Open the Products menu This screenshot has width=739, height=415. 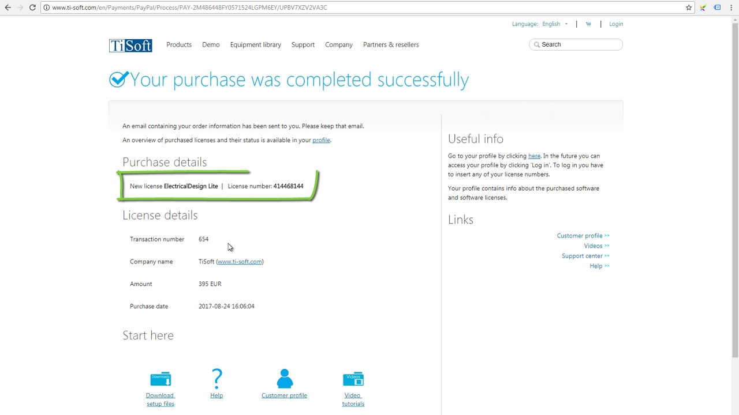click(179, 44)
